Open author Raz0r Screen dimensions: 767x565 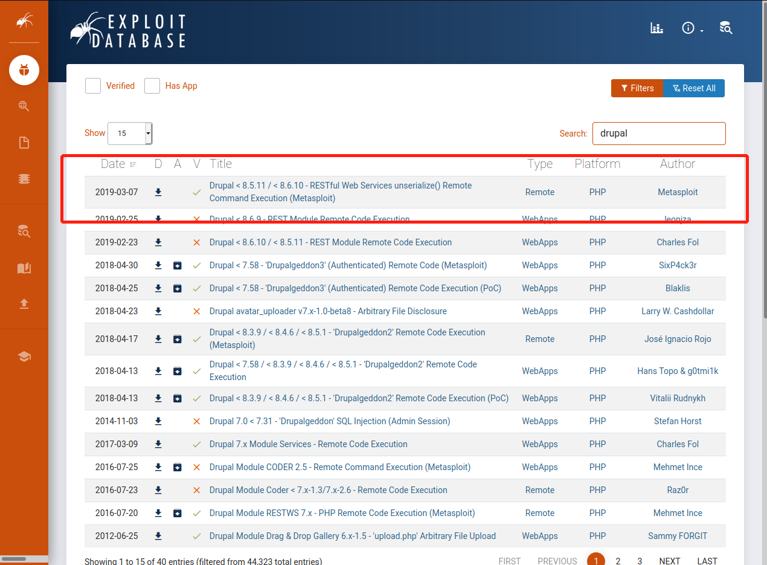[x=678, y=490]
